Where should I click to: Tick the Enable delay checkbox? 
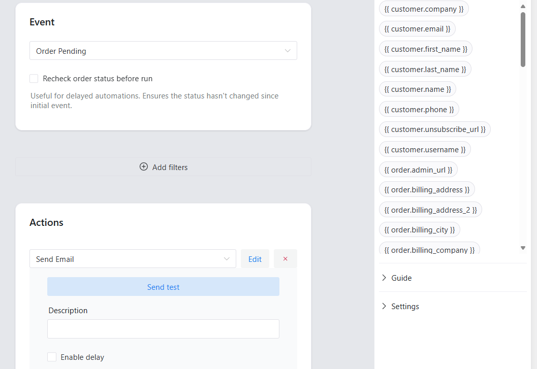(x=52, y=357)
